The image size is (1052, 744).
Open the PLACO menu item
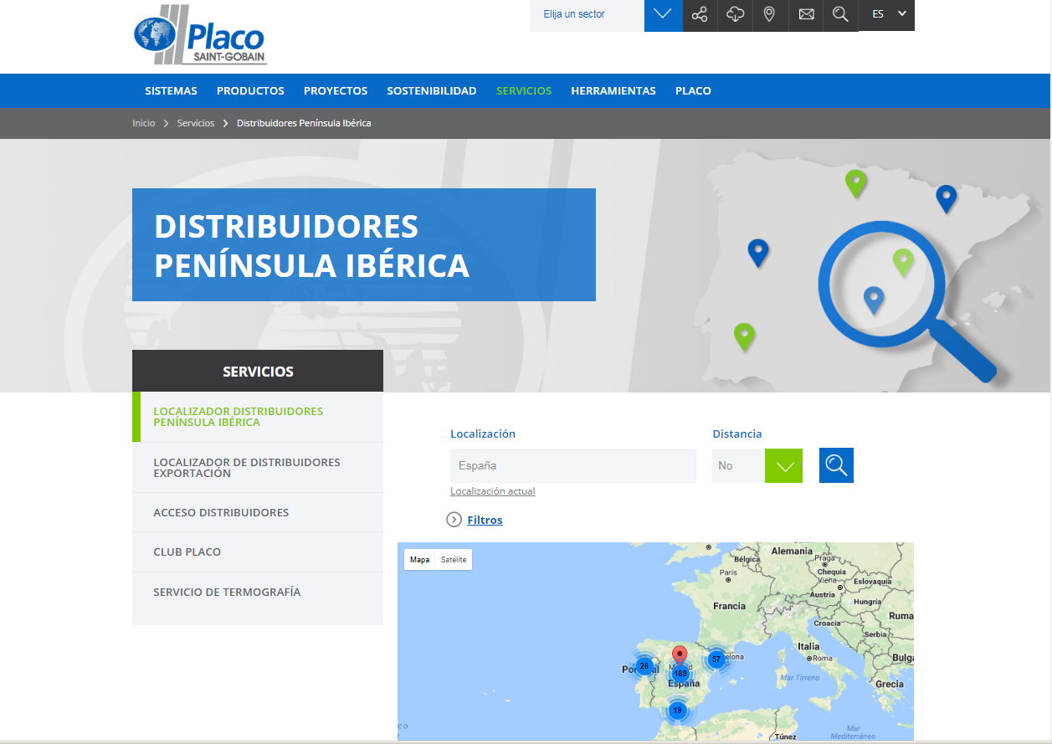point(693,90)
